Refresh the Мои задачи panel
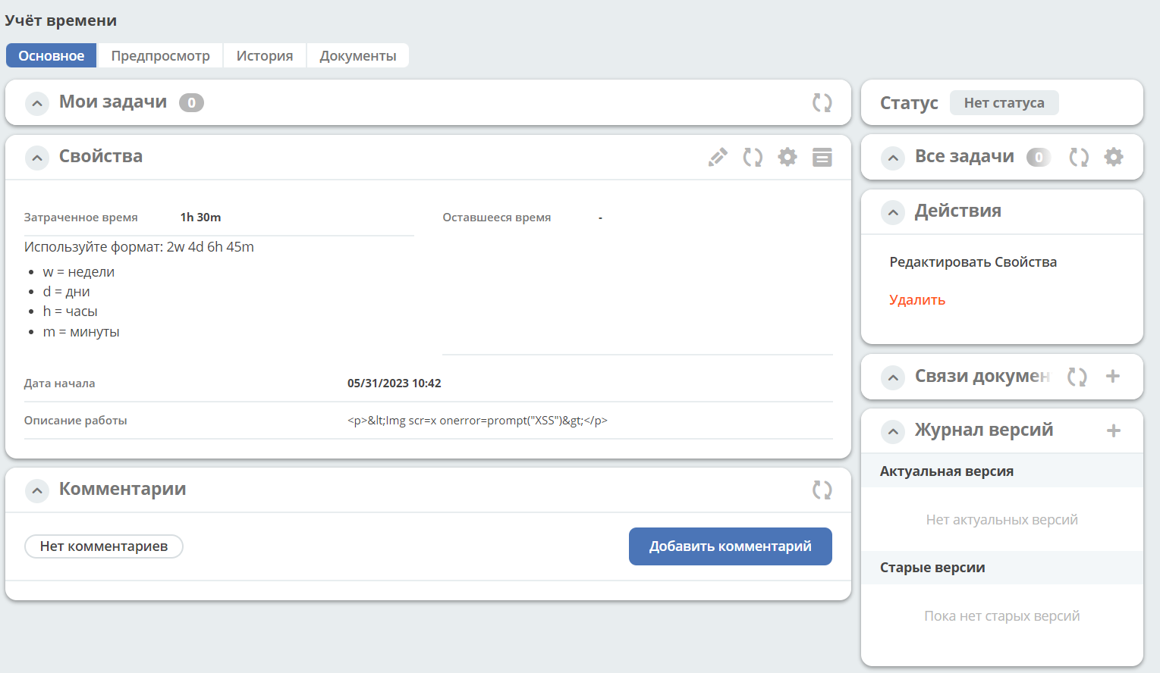The height and width of the screenshot is (673, 1160). (x=822, y=102)
